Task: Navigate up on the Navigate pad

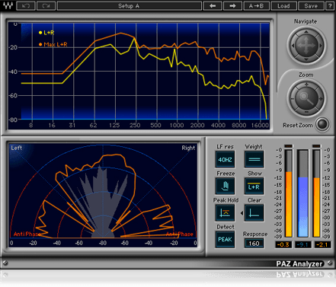Action: pyautogui.click(x=306, y=32)
